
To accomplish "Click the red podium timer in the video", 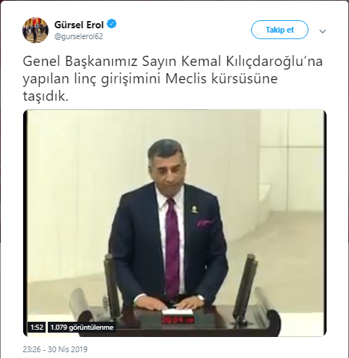I will tap(178, 320).
